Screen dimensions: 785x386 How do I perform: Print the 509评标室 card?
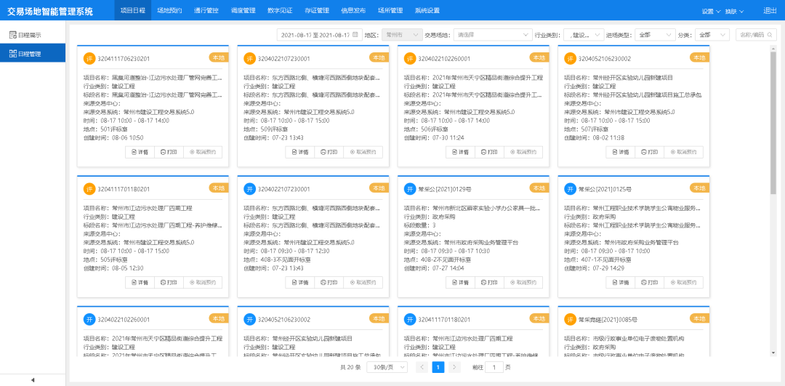coord(329,152)
